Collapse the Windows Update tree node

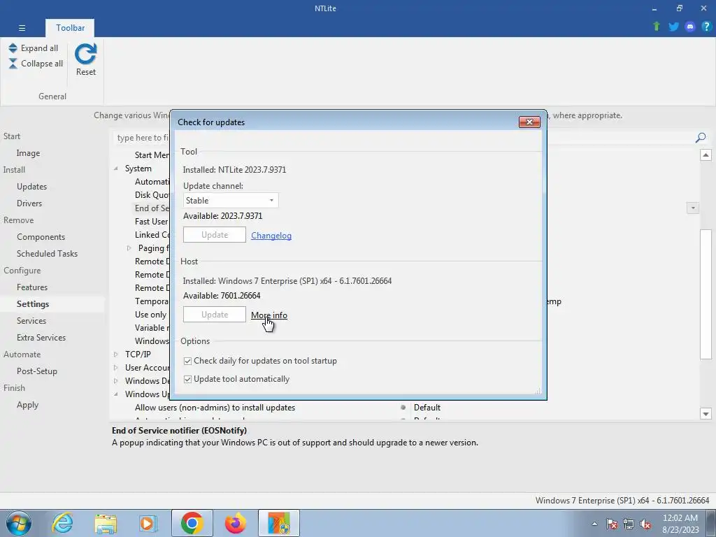[x=116, y=394]
